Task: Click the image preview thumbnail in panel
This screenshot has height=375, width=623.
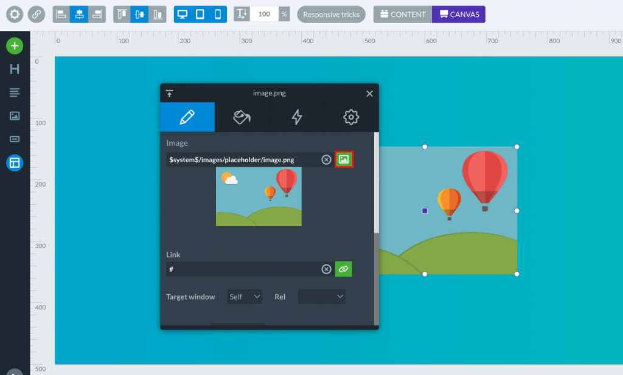Action: pos(259,196)
